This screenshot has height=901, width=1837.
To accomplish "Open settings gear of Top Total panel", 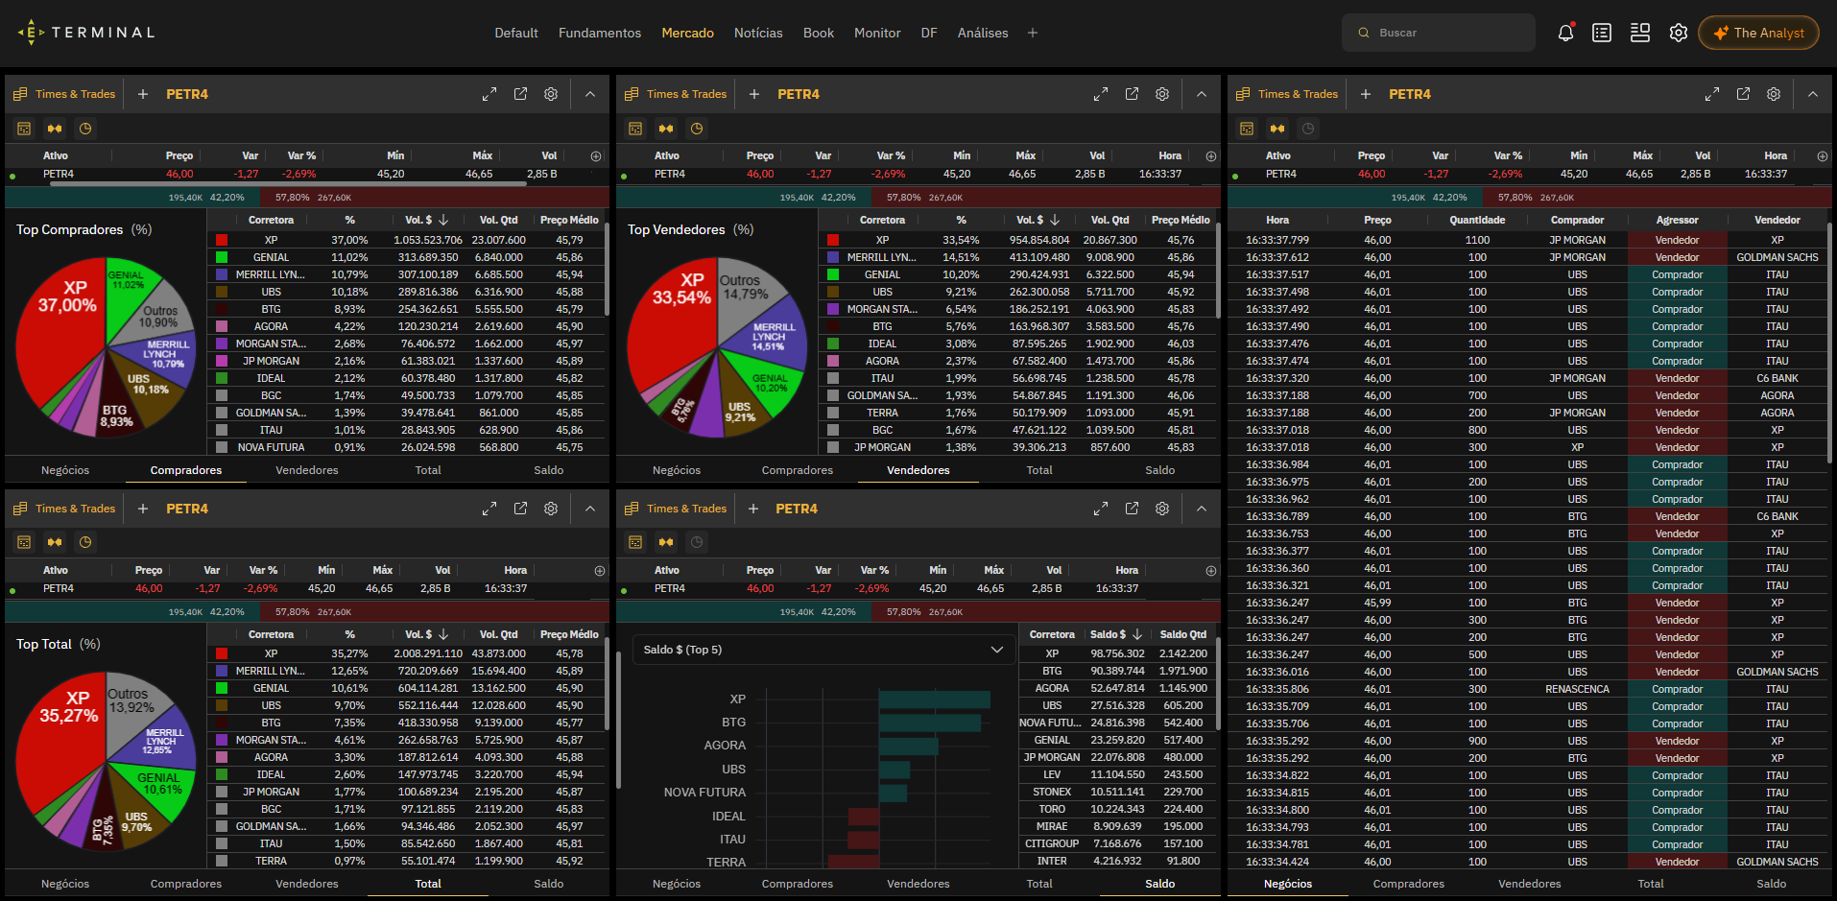I will click(551, 509).
